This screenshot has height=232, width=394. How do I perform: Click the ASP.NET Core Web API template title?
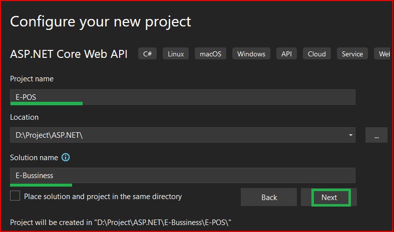[69, 54]
